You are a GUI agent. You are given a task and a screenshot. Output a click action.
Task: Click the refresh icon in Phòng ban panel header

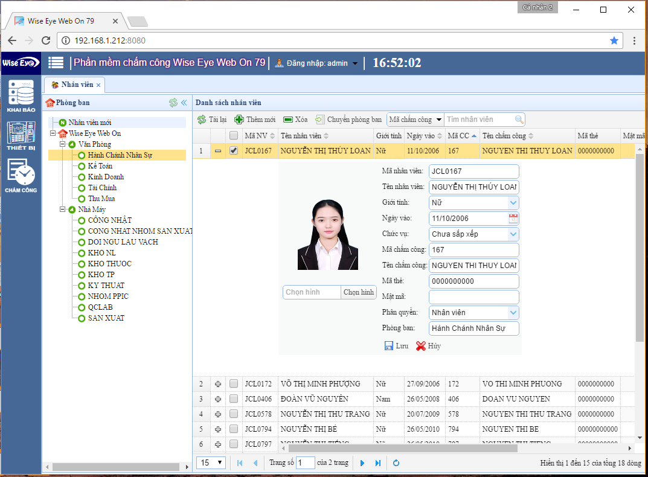coord(173,102)
